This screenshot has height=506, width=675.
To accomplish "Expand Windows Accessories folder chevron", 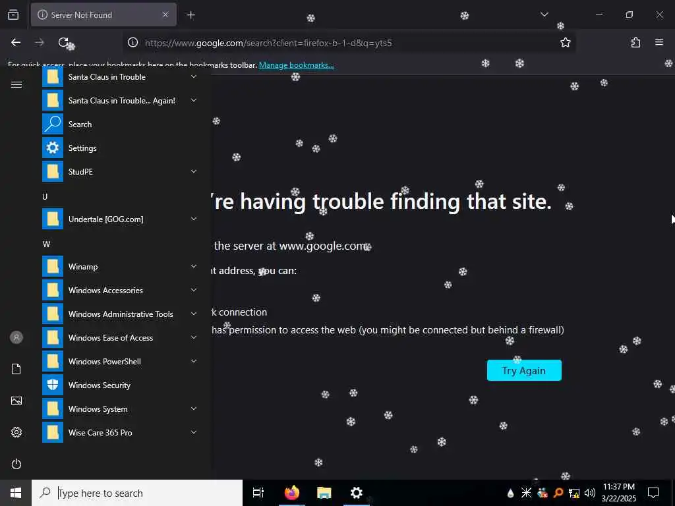I will [x=194, y=290].
